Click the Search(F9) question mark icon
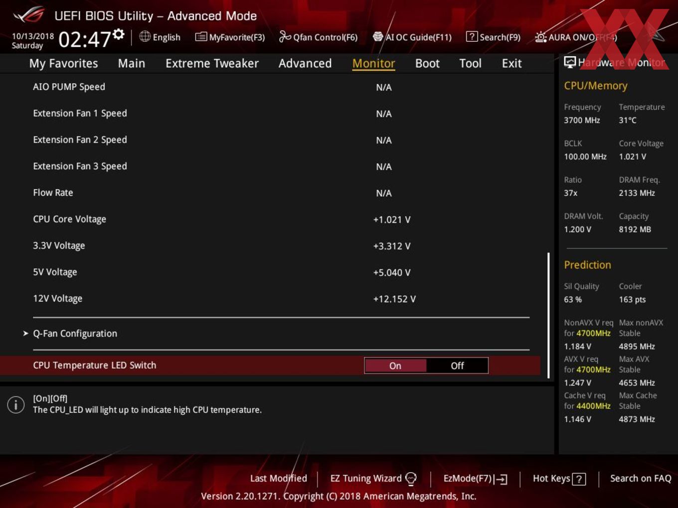This screenshot has width=678, height=508. [x=471, y=37]
